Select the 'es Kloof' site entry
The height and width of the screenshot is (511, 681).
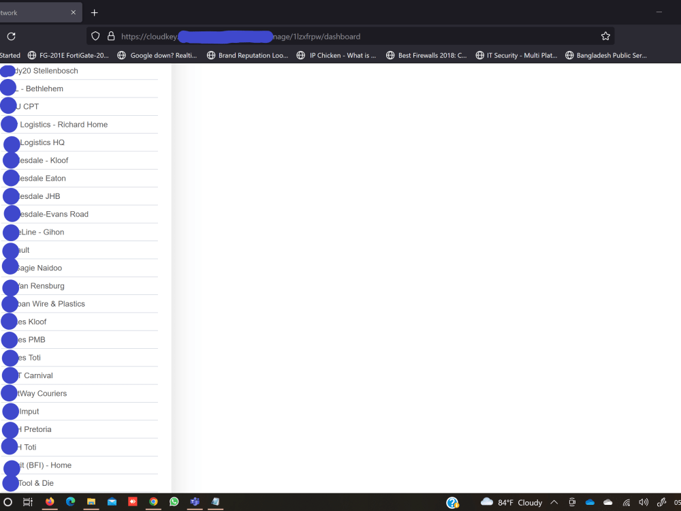pos(79,322)
